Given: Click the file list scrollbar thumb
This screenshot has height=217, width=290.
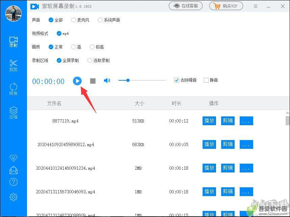Looking at the screenshot, I should [287, 120].
